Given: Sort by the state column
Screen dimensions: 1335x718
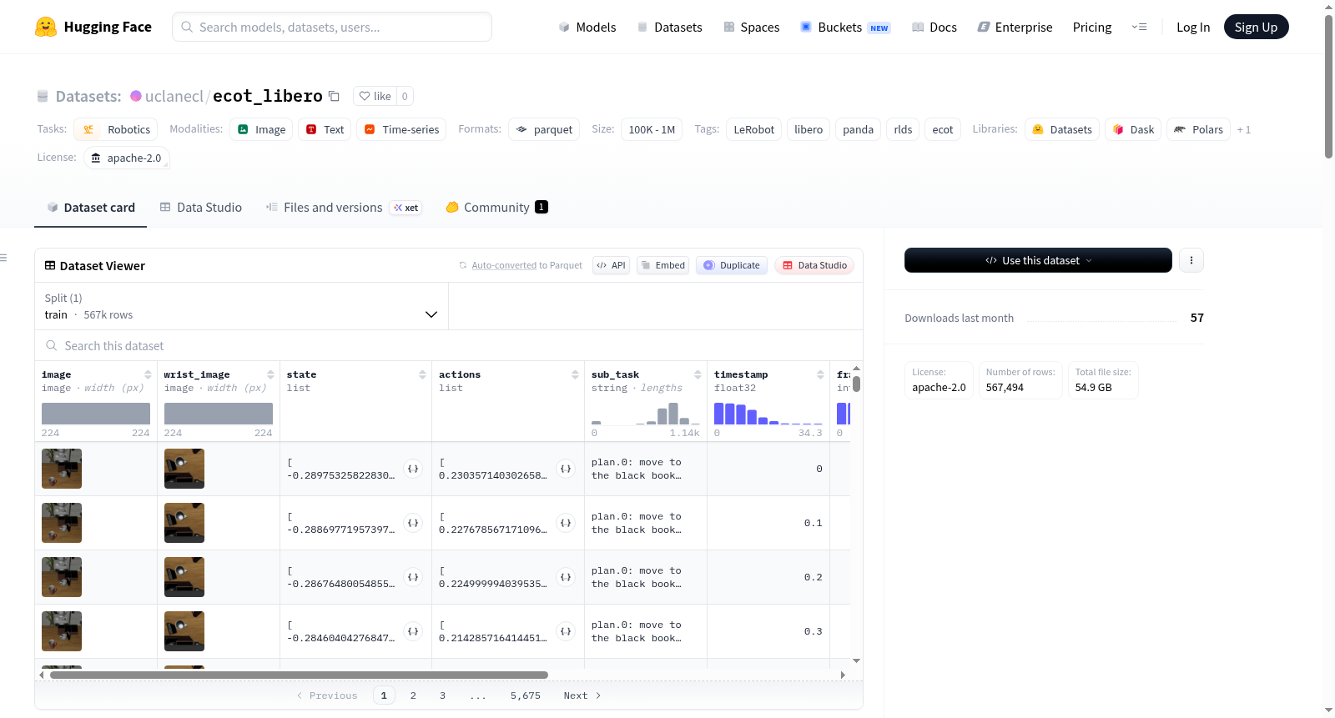Looking at the screenshot, I should click(422, 374).
